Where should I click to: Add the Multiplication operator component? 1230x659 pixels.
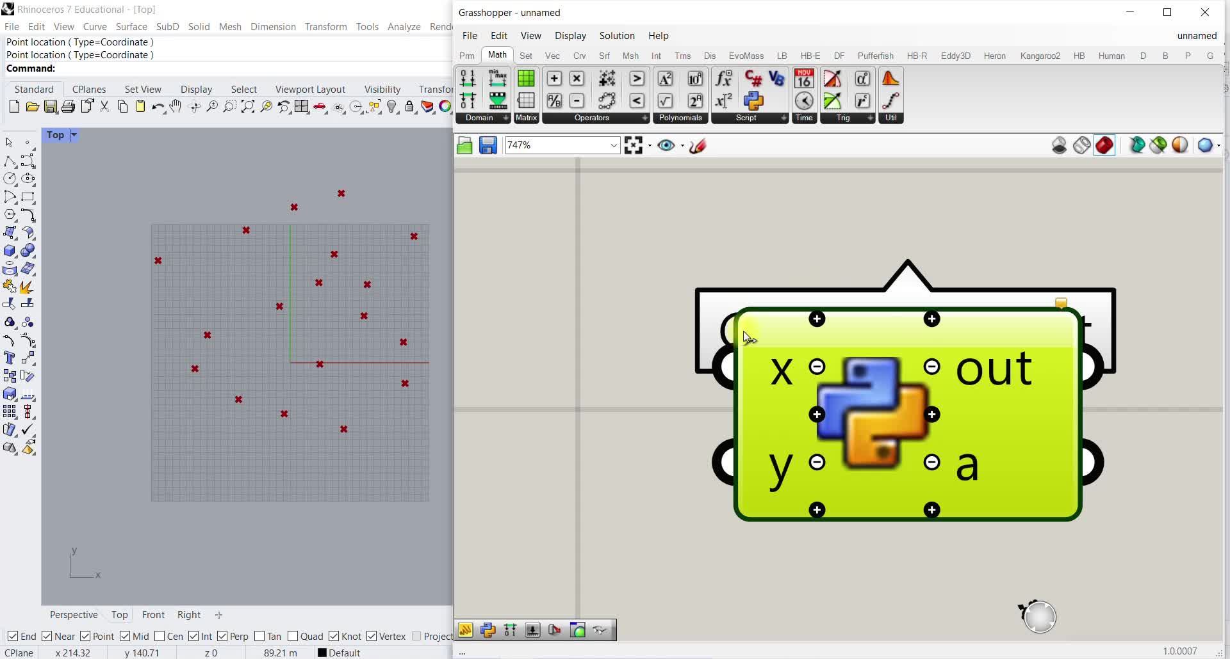coord(577,79)
